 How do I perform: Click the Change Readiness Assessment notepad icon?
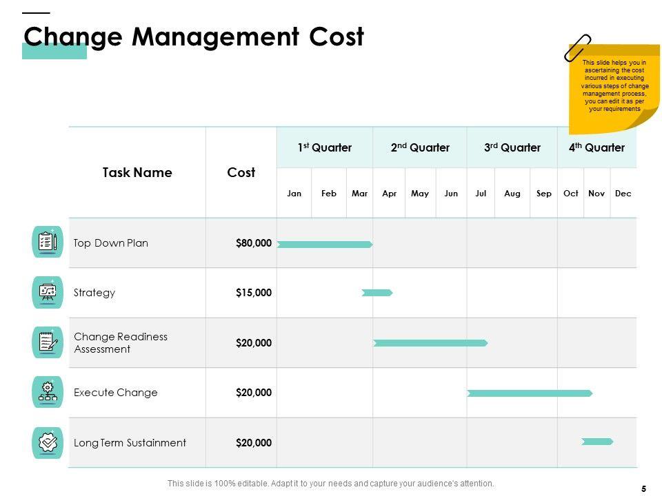point(48,342)
